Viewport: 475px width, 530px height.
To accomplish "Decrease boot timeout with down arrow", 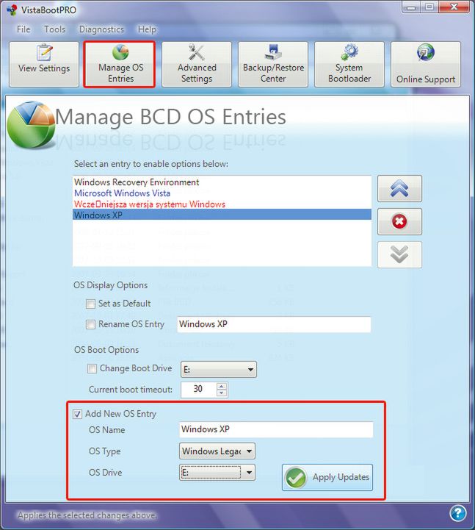I will pos(222,393).
